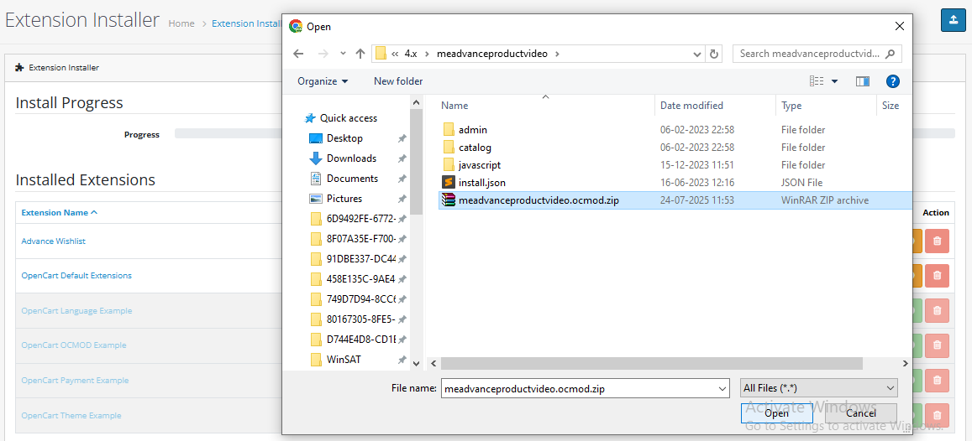Open the view options dropdown arrow
Viewport: 972px width, 441px height.
click(834, 81)
